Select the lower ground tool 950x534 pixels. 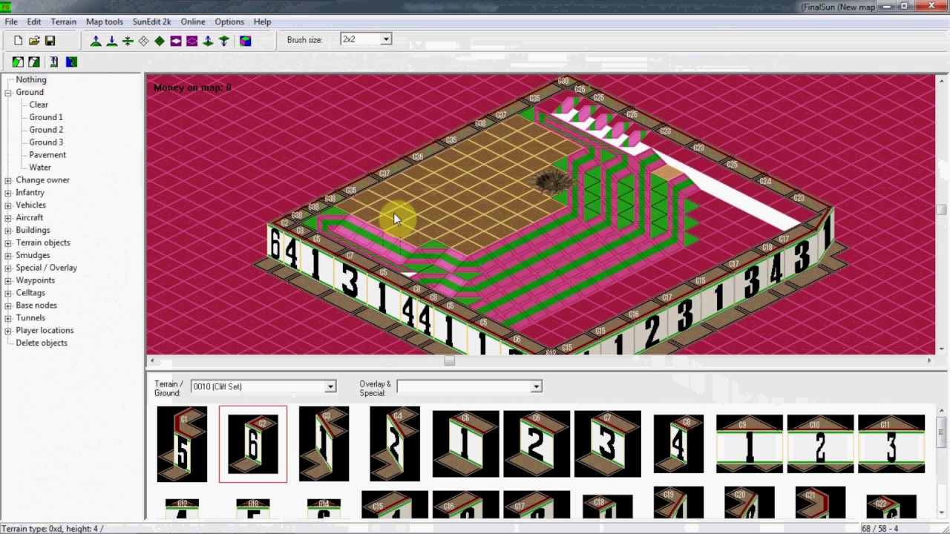(111, 41)
